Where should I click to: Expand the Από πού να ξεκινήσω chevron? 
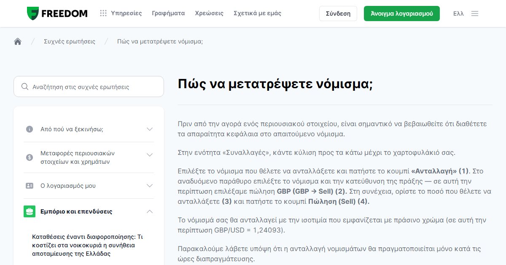coord(150,129)
